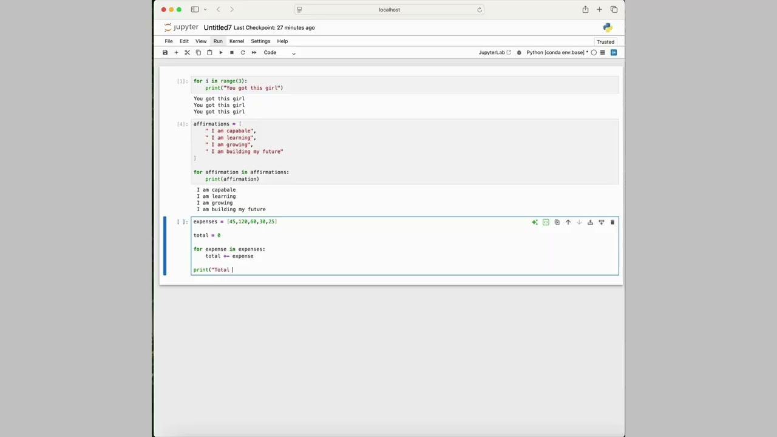
Task: Cut the selected cell with scissors icon
Action: 187,53
